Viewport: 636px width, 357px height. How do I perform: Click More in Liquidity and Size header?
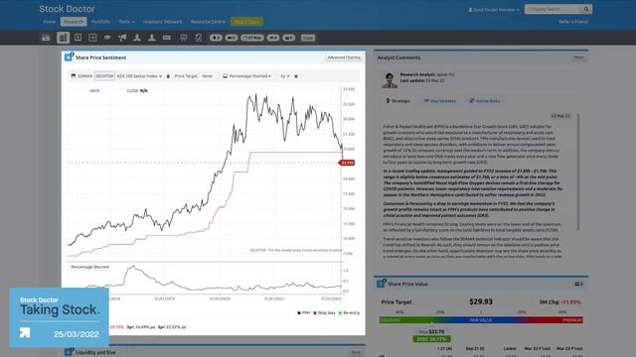[x=356, y=352]
